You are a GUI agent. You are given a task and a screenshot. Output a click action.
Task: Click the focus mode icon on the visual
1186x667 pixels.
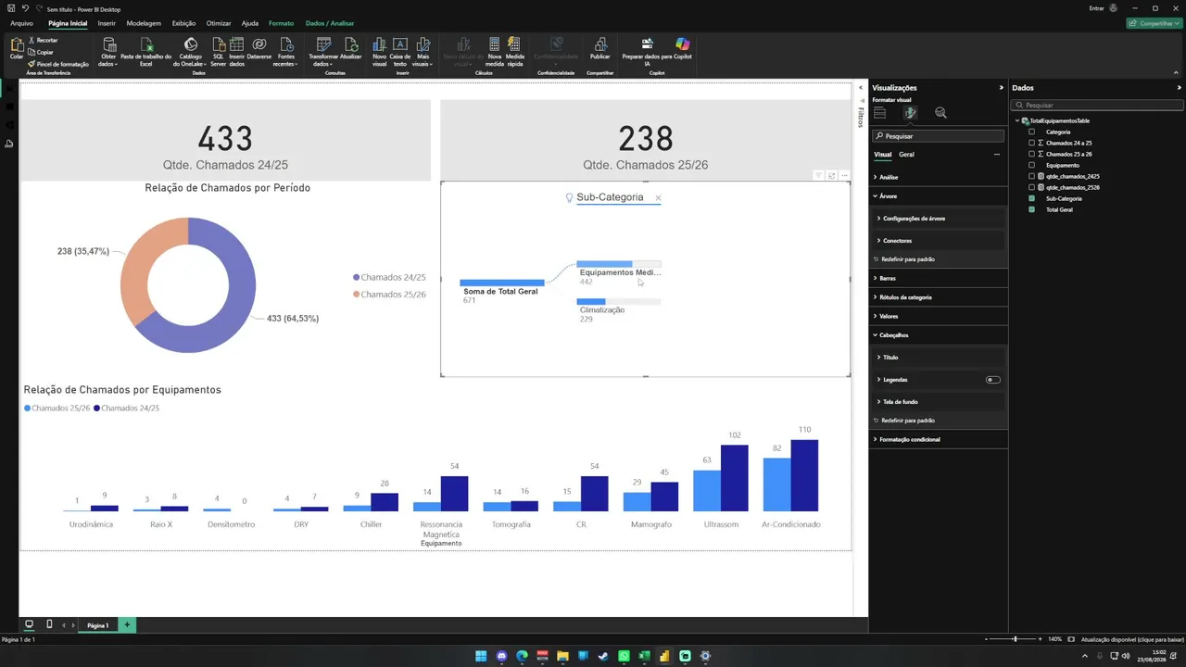click(x=832, y=175)
